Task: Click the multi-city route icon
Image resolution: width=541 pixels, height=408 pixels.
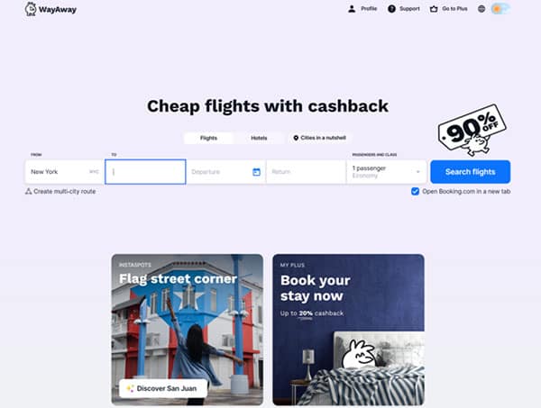Action: pos(28,191)
